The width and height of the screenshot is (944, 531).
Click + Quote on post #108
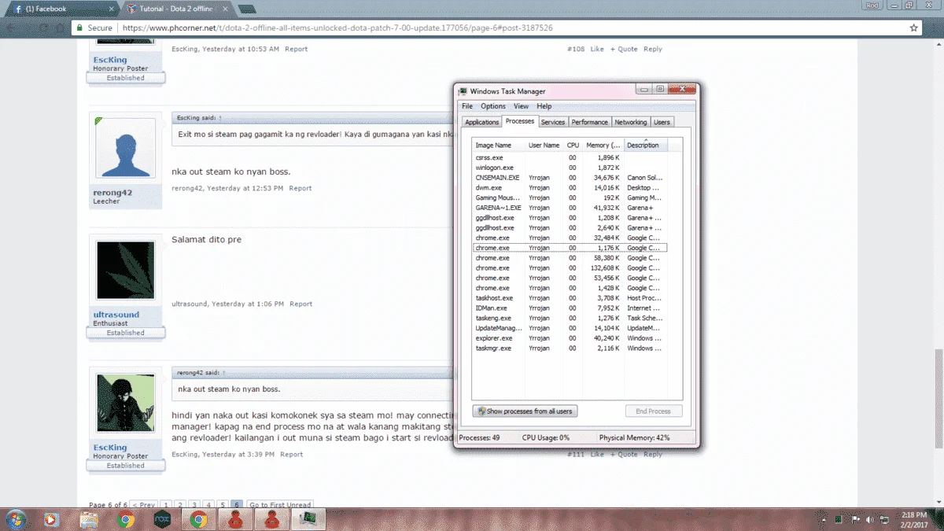624,50
